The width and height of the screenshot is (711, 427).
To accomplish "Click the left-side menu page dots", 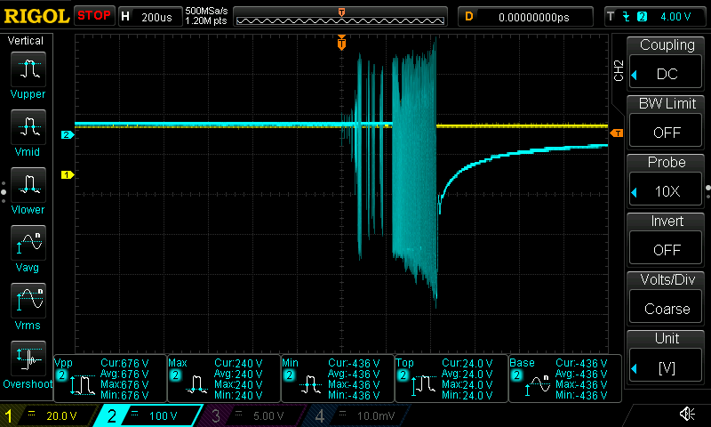I will (4, 192).
